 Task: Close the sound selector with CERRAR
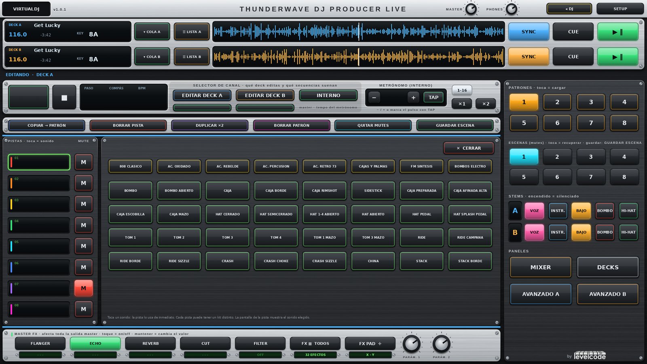tap(469, 148)
